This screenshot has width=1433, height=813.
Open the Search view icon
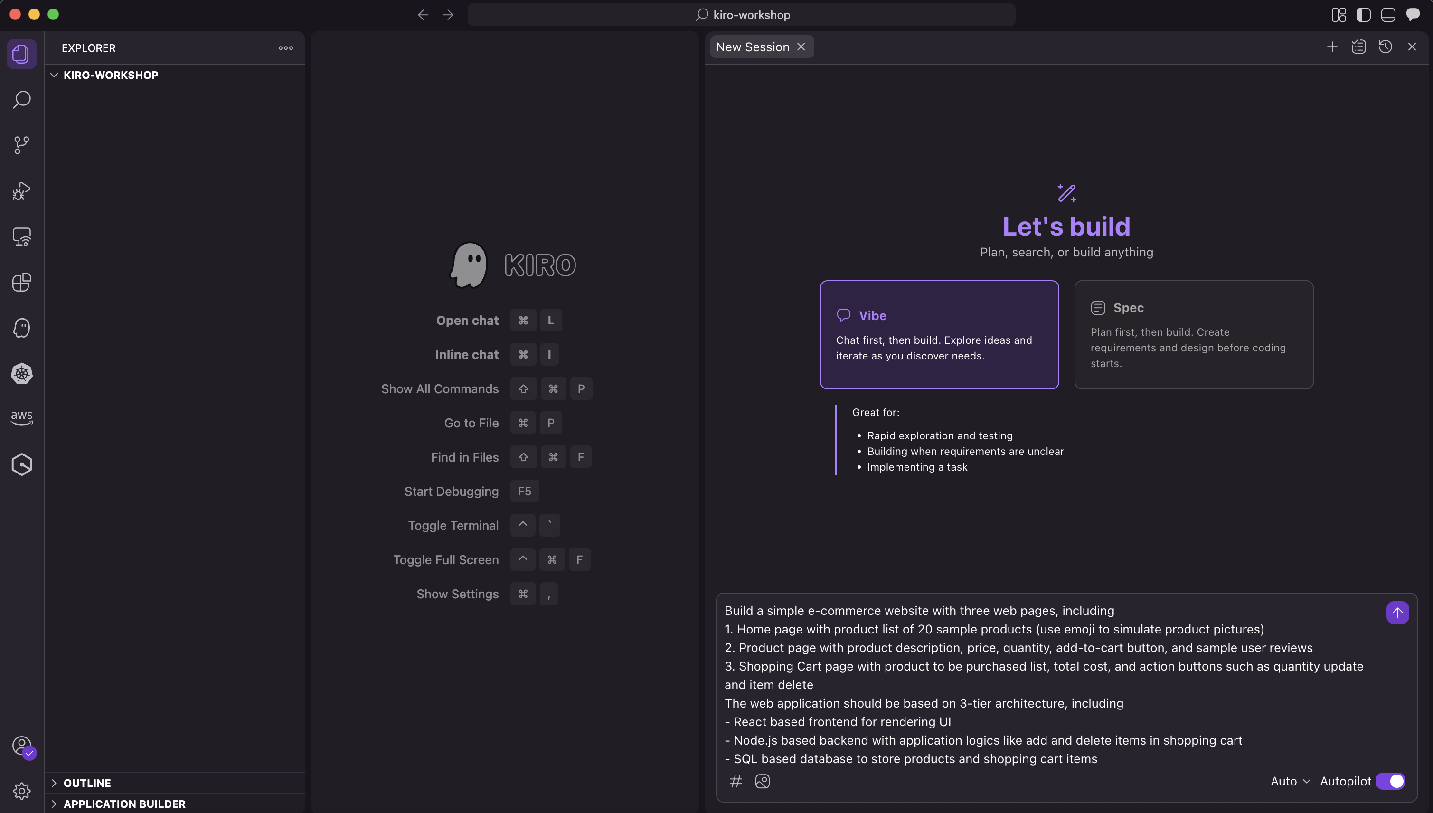click(x=21, y=100)
